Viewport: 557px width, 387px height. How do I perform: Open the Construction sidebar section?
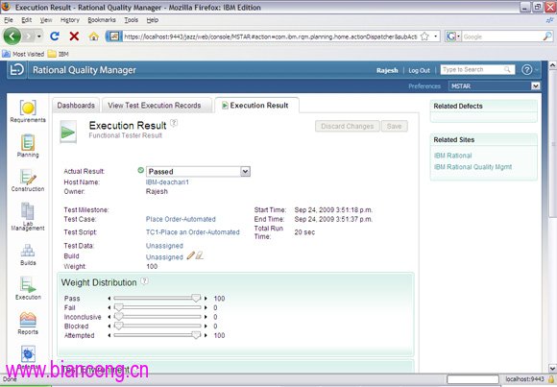tap(28, 181)
